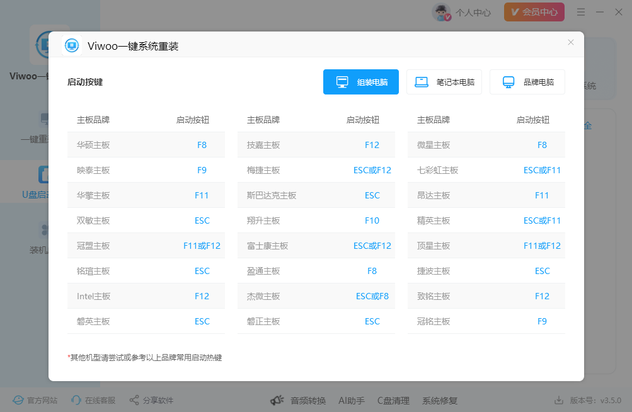The image size is (632, 412).
Task: Click the 在线客服 headset icon
Action: pos(76,400)
